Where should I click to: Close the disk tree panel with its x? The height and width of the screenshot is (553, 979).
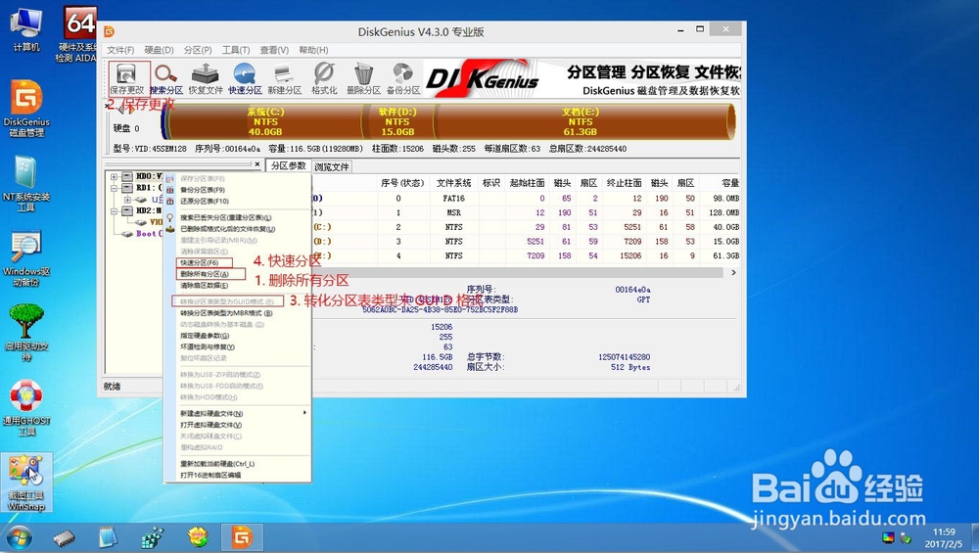click(x=256, y=164)
